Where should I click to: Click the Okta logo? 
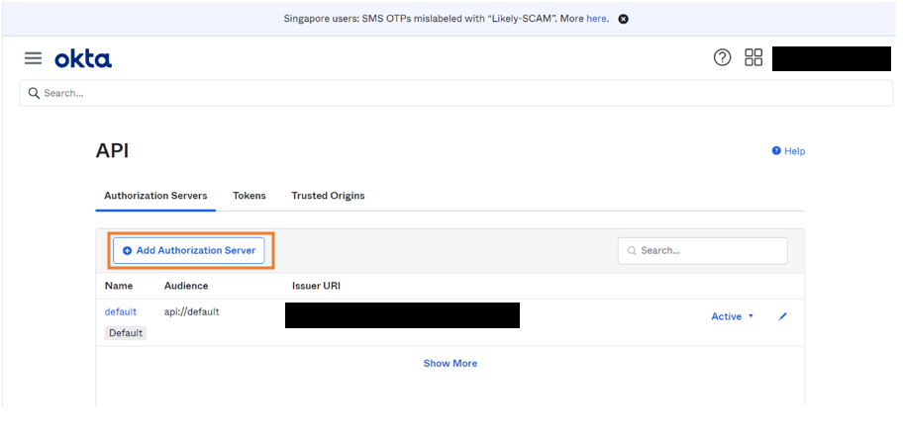(83, 59)
